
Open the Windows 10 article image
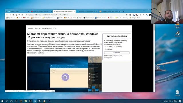pyautogui.click(x=64, y=74)
